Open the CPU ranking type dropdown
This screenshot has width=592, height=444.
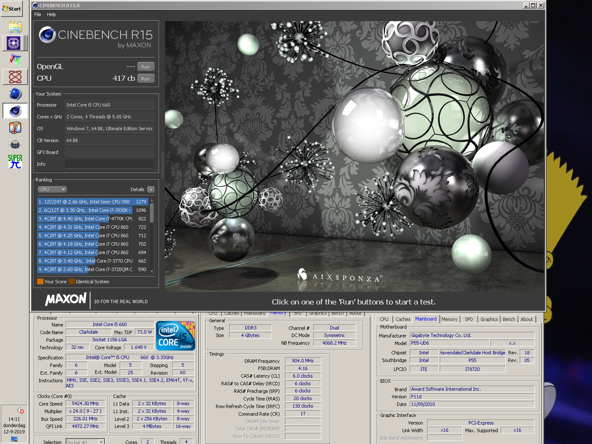tap(52, 189)
